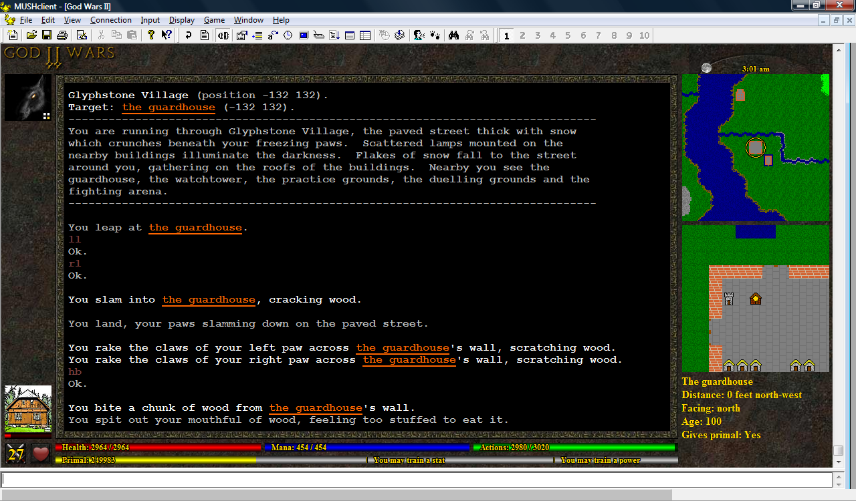Open commands configuration keyboard icon

(319, 35)
